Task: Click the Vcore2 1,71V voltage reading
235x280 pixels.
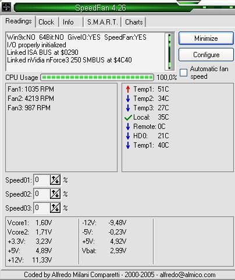Action: tap(30, 232)
